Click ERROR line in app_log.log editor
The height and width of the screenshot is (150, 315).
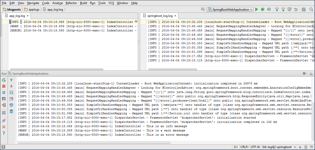(73, 30)
